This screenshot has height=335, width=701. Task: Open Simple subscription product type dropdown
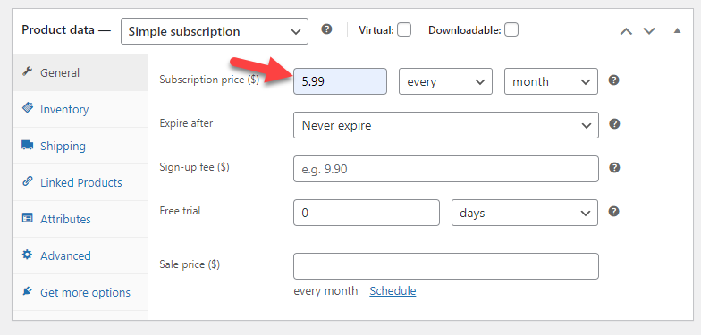tap(215, 31)
